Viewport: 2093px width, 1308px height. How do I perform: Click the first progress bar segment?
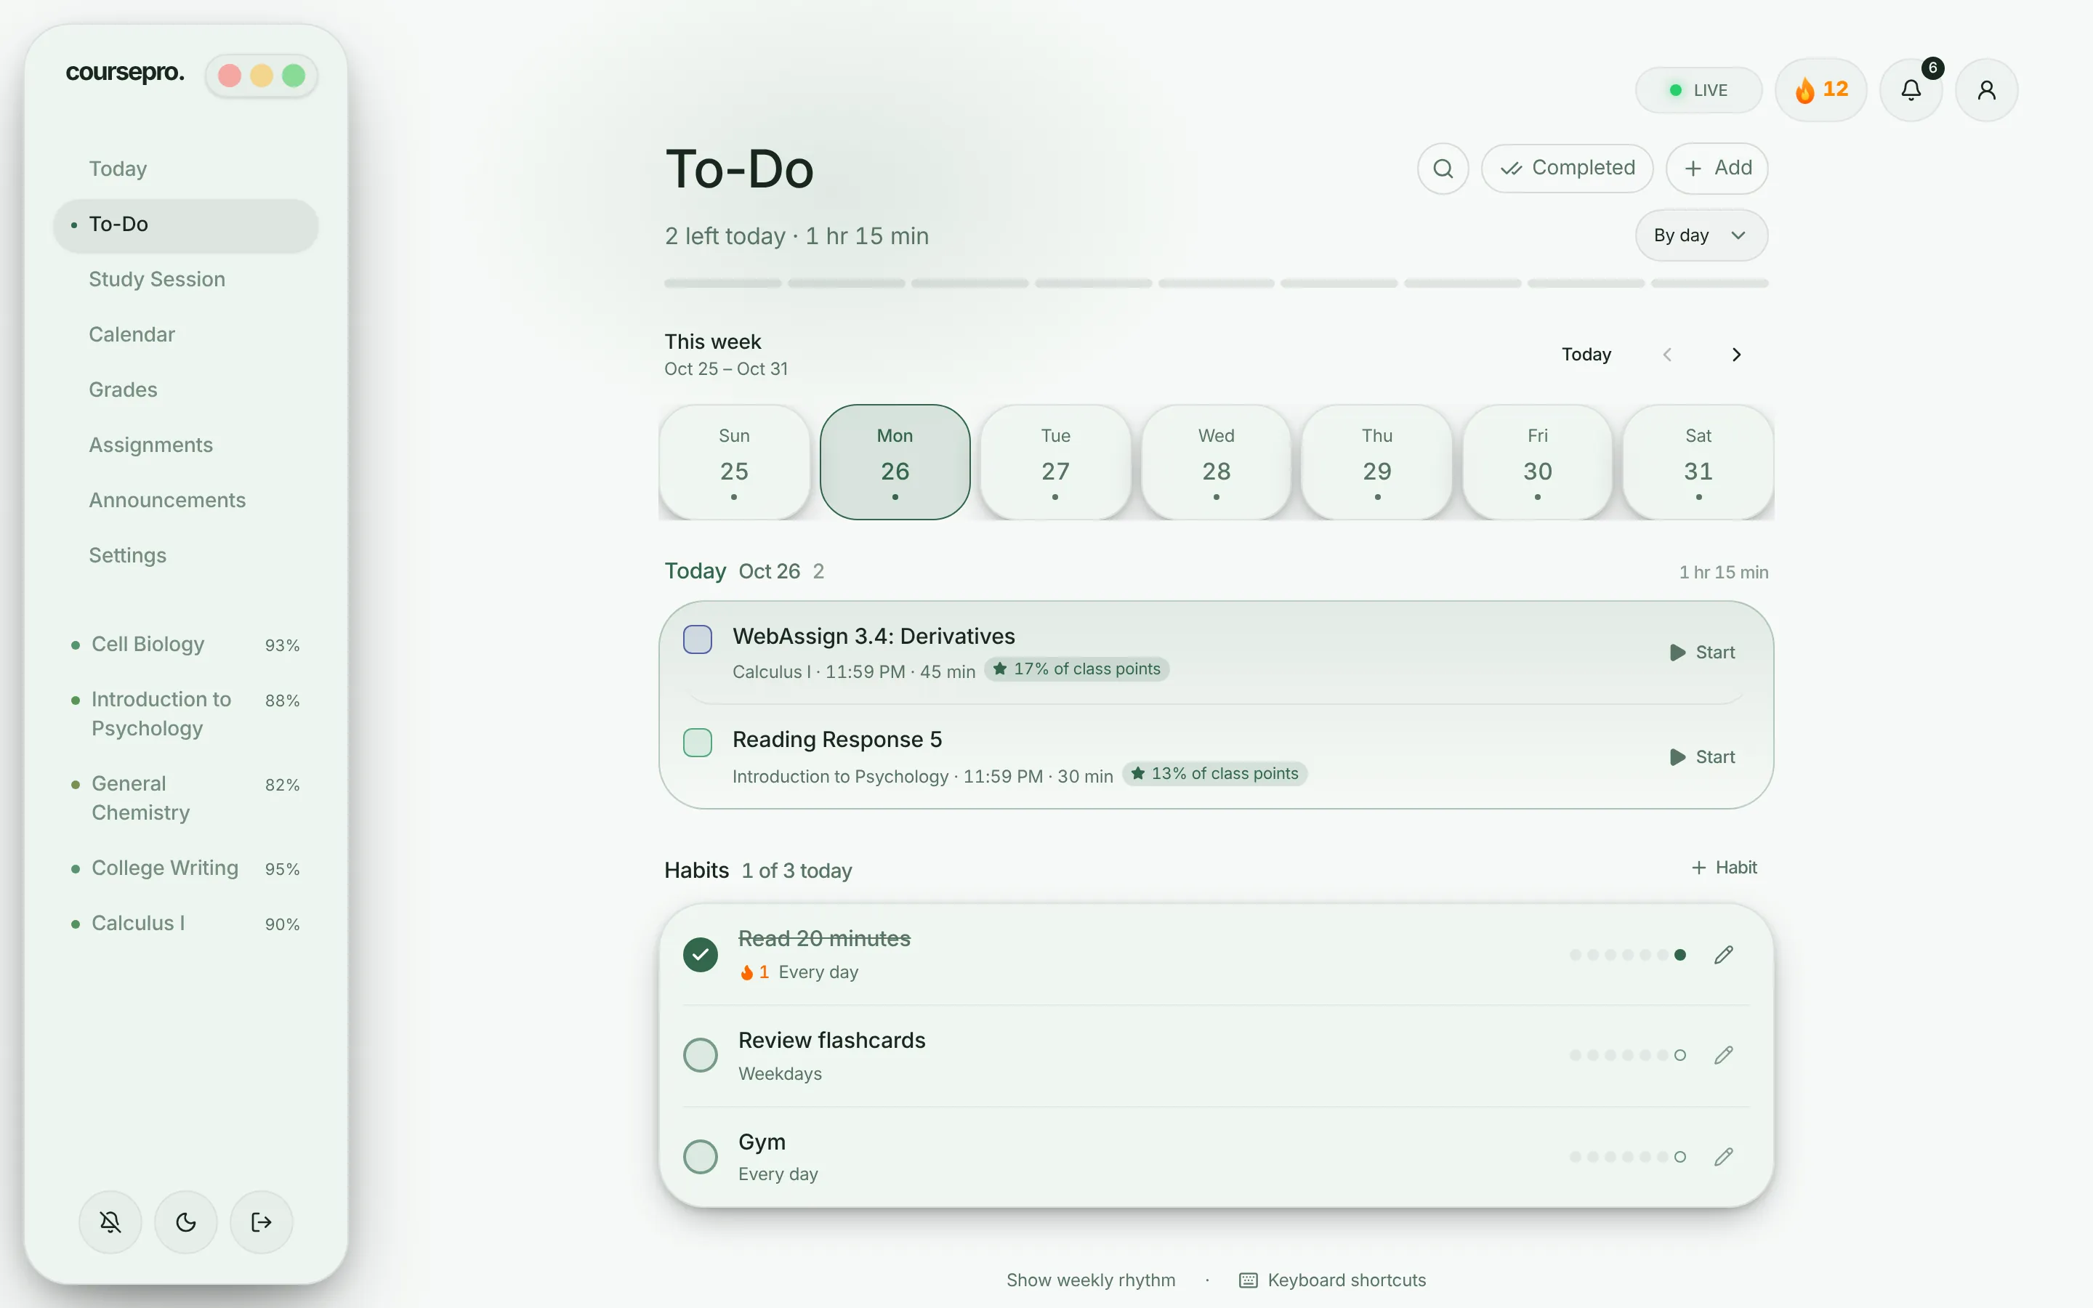(x=722, y=283)
